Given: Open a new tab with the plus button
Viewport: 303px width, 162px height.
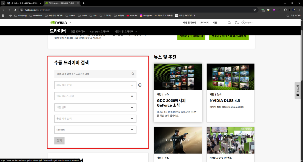Looking at the screenshot, I should pos(83,3).
